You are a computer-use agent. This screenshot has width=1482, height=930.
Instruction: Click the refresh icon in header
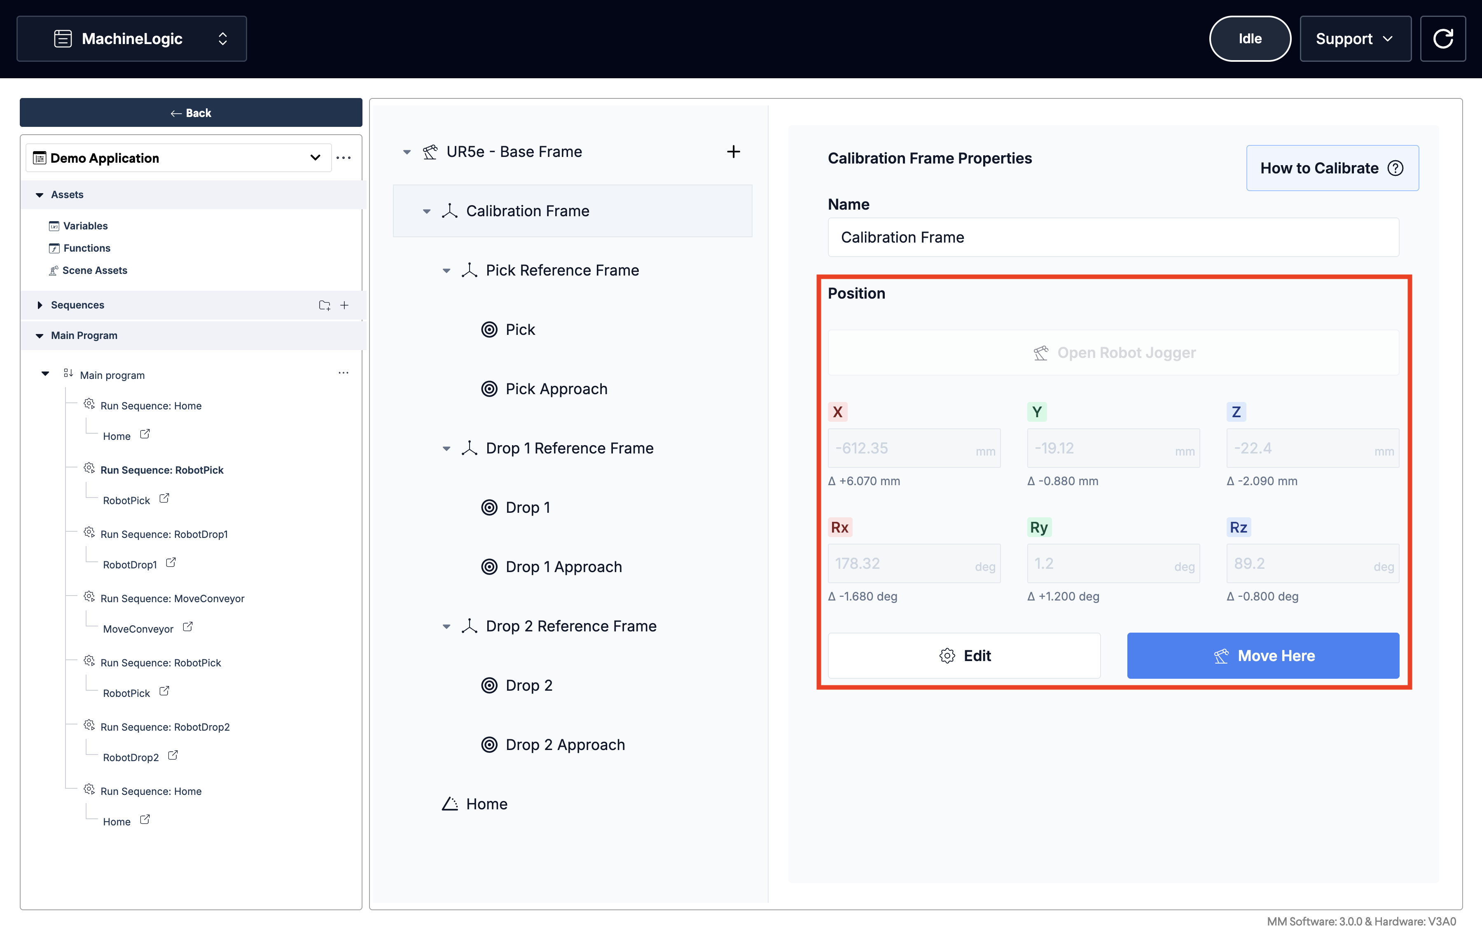(x=1442, y=39)
